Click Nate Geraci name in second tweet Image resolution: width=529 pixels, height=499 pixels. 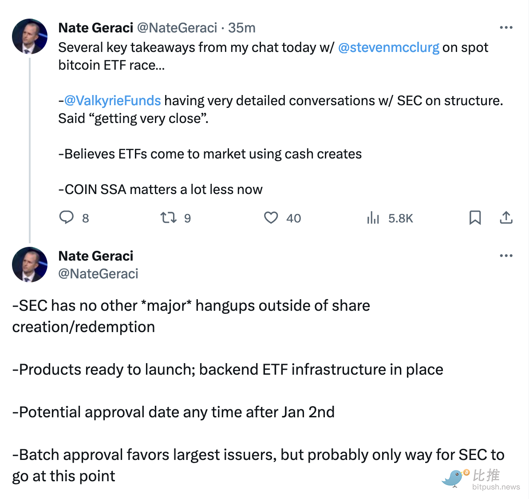95,256
